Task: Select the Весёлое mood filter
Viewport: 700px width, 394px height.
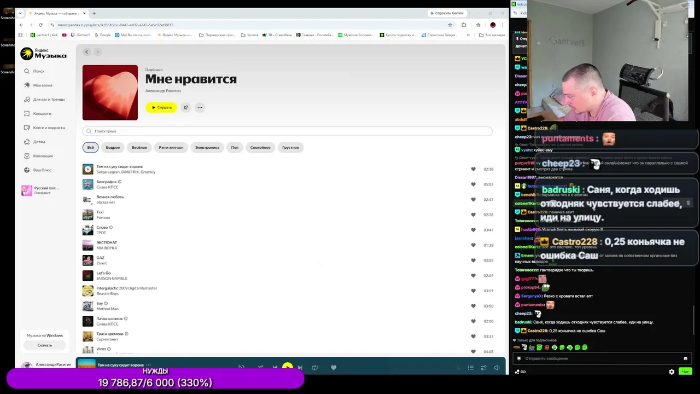Action: point(139,147)
